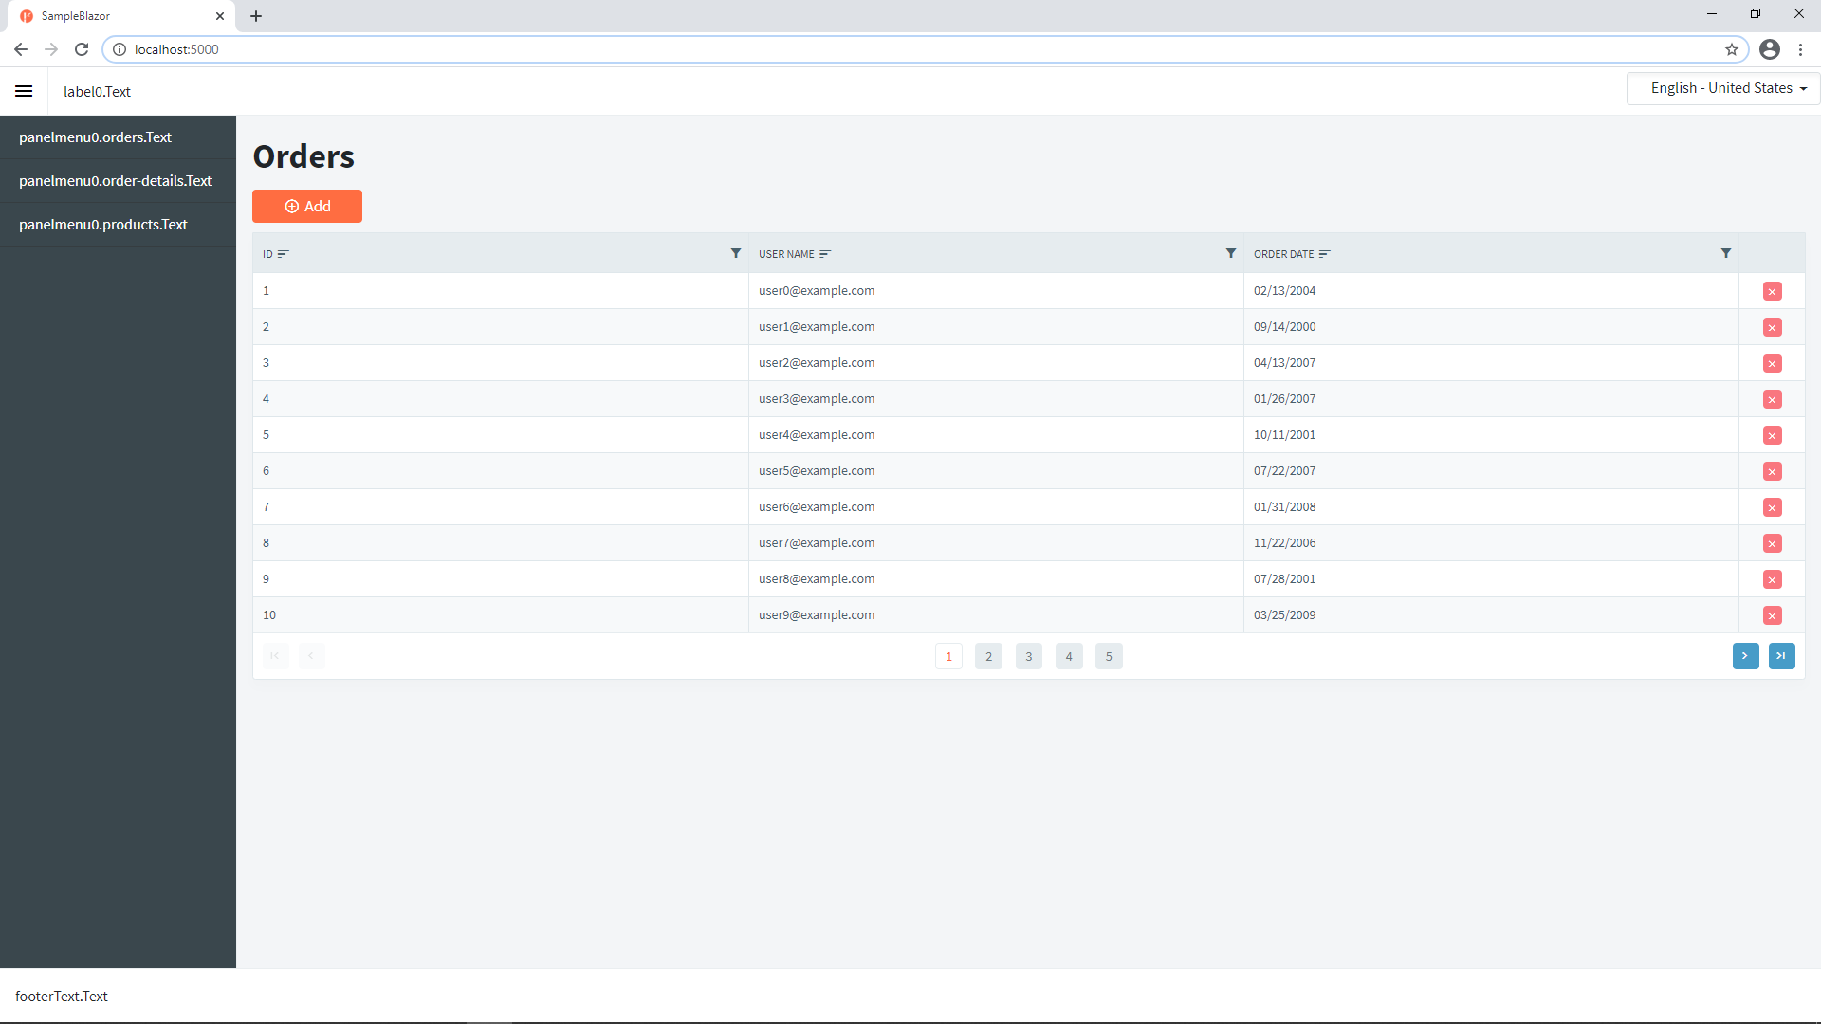Sort by User Name column header

pos(794,254)
